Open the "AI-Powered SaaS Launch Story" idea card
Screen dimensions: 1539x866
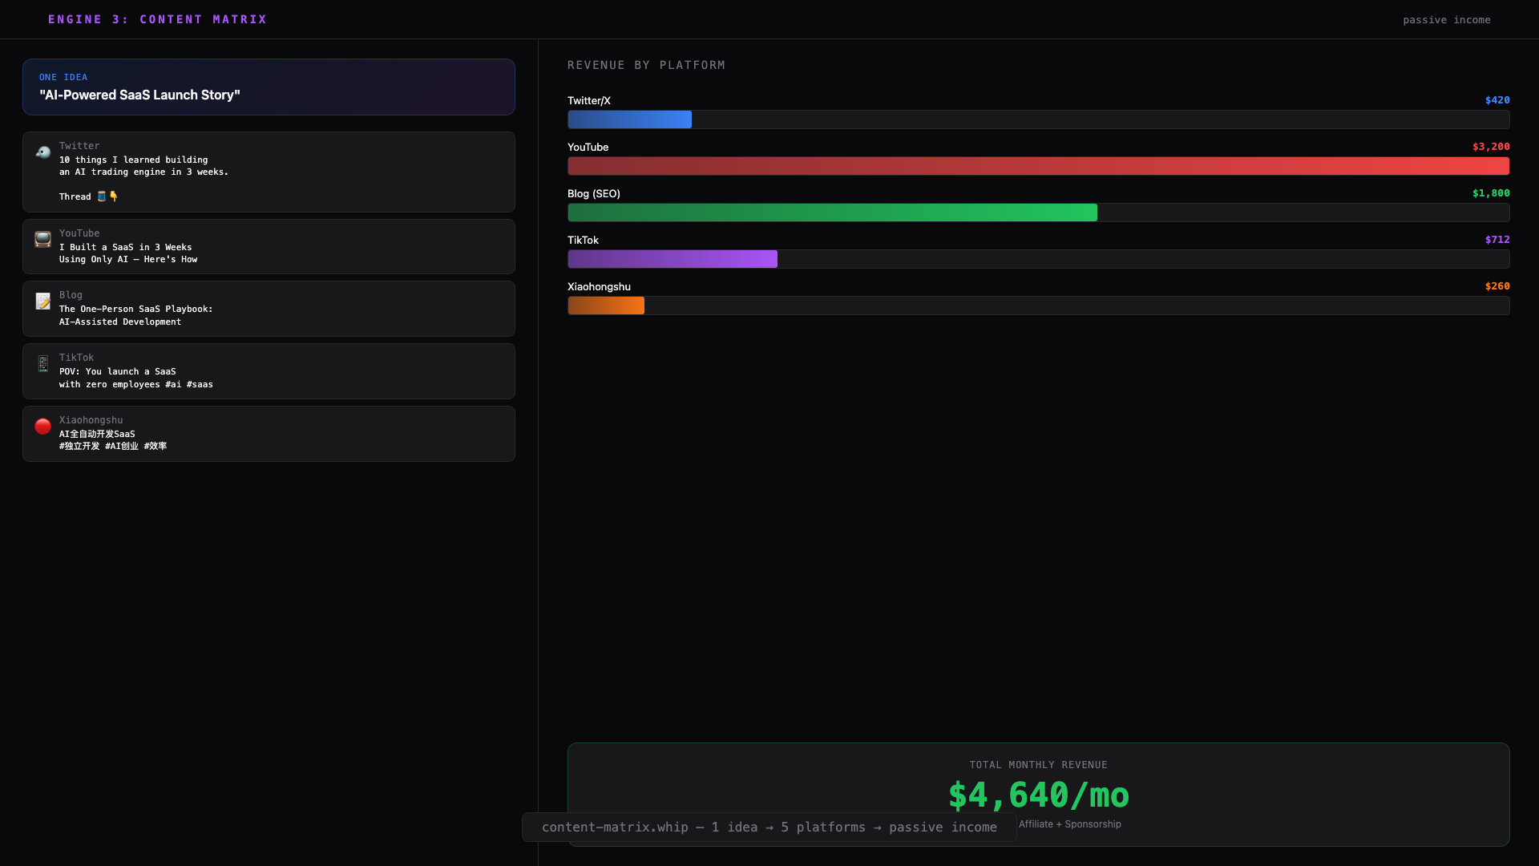269,87
